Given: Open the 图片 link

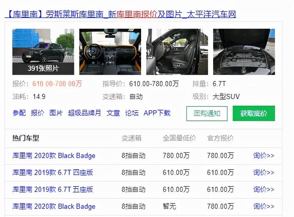Looking at the screenshot, I should click(x=56, y=113).
